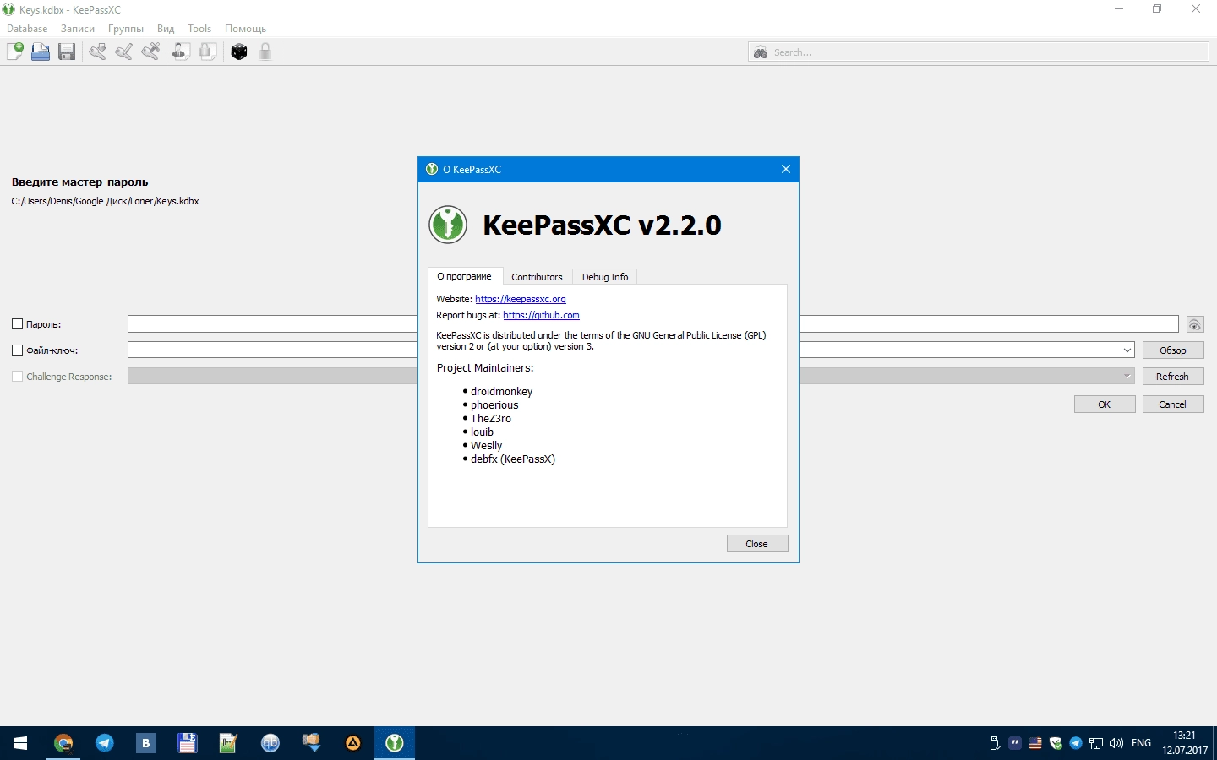
Task: Click the Close button in About dialog
Action: 757,544
